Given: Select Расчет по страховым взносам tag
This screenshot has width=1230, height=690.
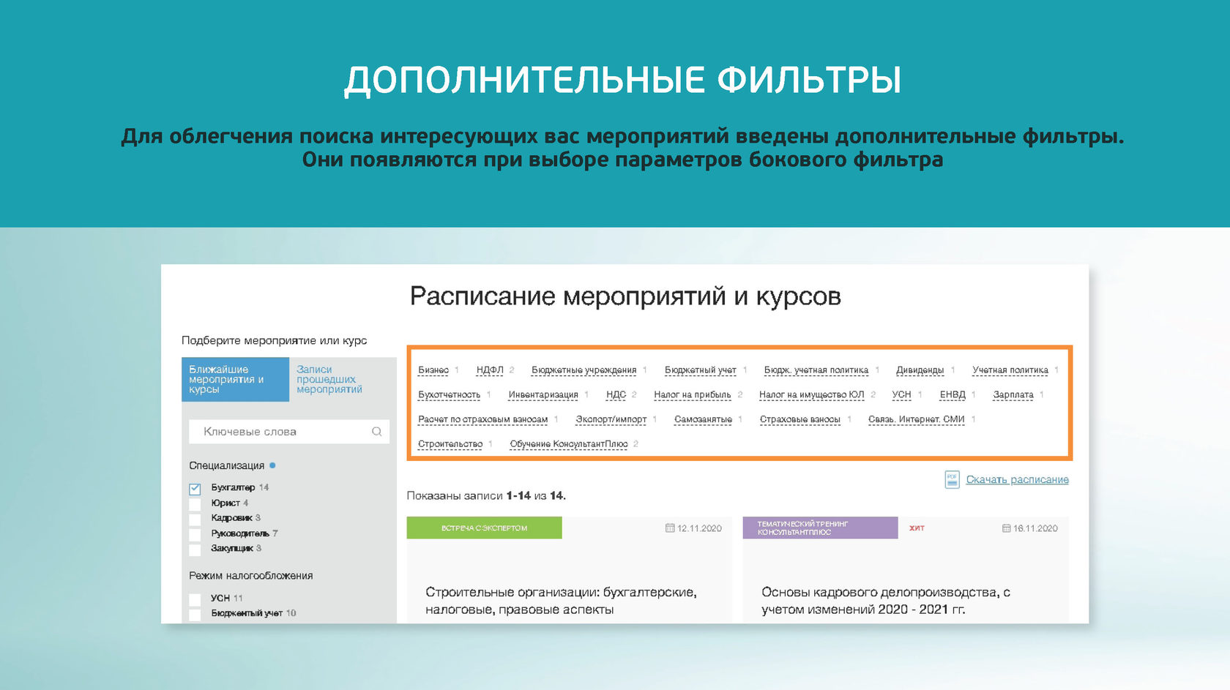Looking at the screenshot, I should (x=482, y=419).
